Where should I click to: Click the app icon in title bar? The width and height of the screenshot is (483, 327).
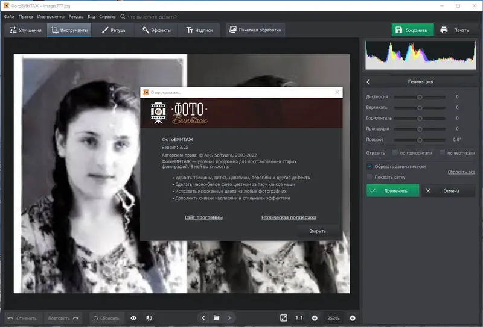coord(6,5)
